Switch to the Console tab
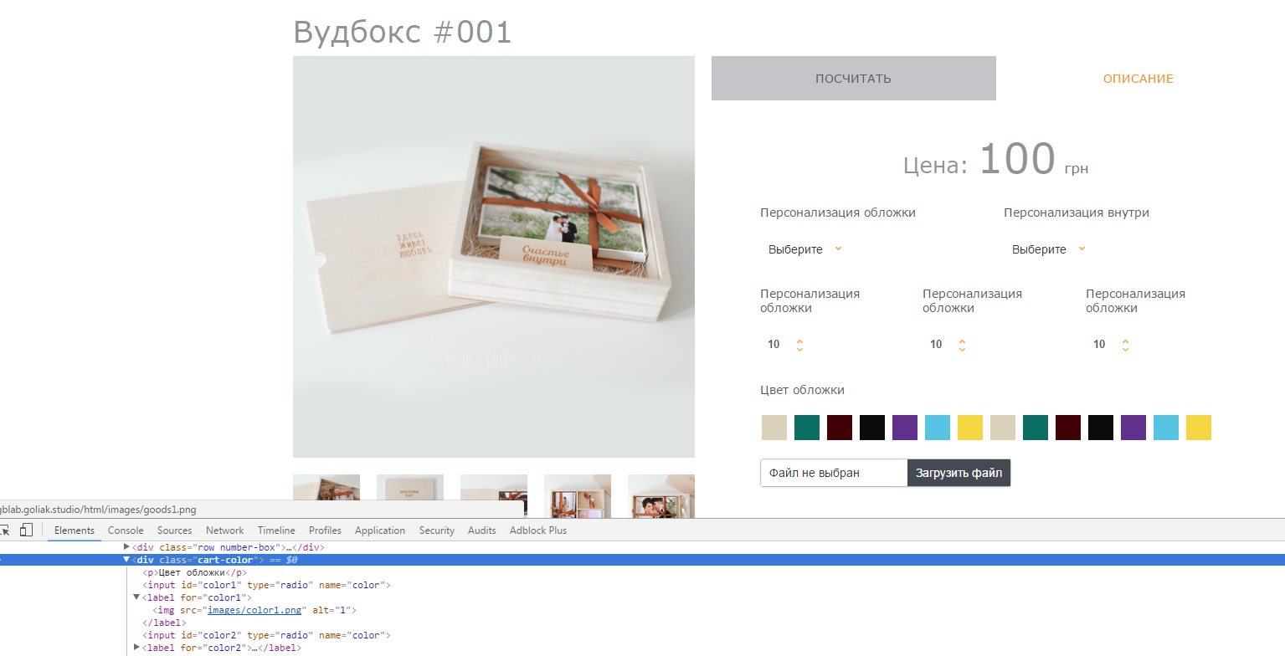Screen dimensions: 1285x656 [x=126, y=530]
